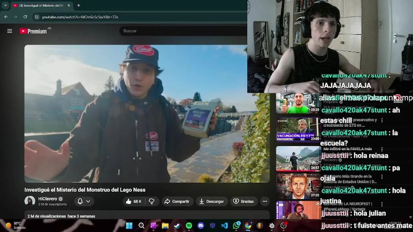This screenshot has width=413, height=232.
Task: Go back with the browser back arrow
Action: tap(6, 17)
